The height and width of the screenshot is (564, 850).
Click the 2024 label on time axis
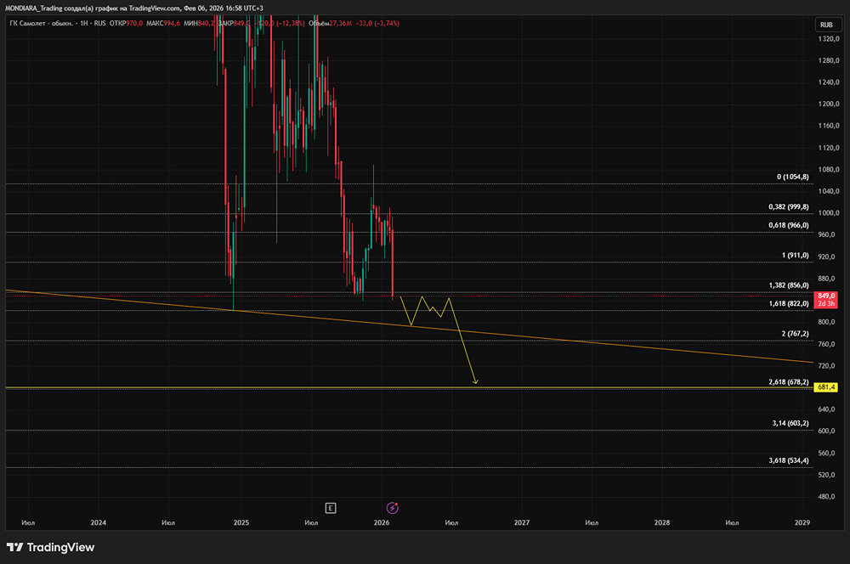coord(99,523)
